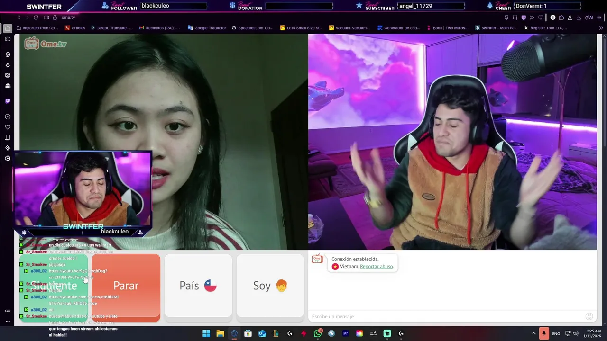
Task: Expand bookmarks bar overflow chevron
Action: tap(601, 28)
